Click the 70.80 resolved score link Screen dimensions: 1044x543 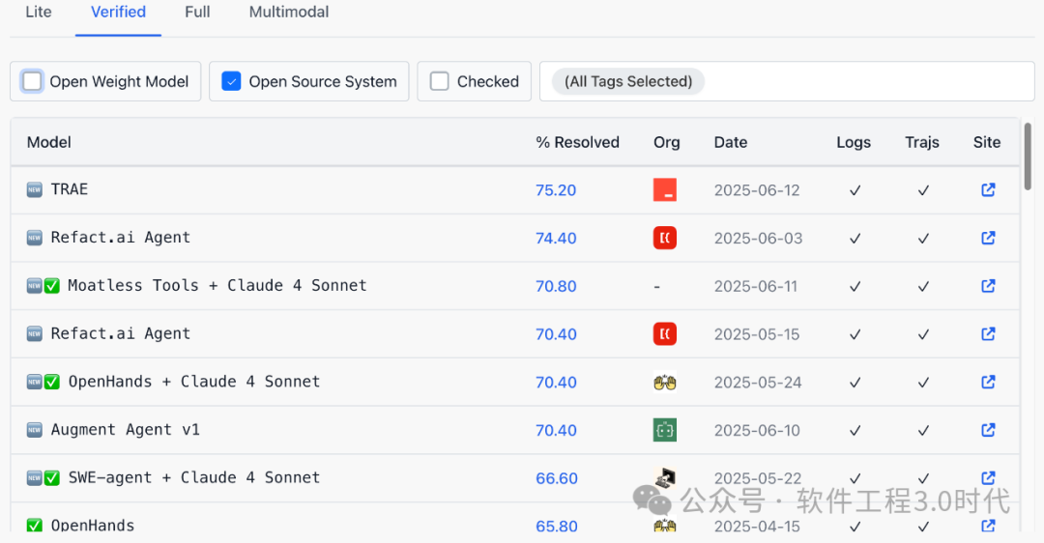coord(556,286)
